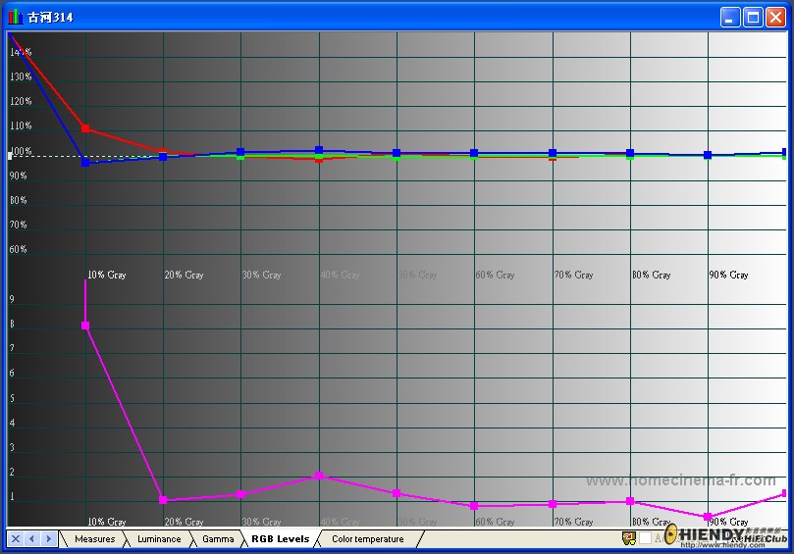Screen dimensions: 794x554
Task: Click the 90% axis label
Action: [19, 176]
